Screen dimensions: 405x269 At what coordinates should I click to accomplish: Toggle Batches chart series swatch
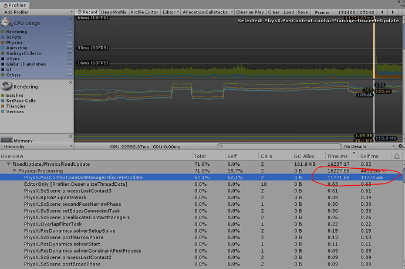click(3, 95)
